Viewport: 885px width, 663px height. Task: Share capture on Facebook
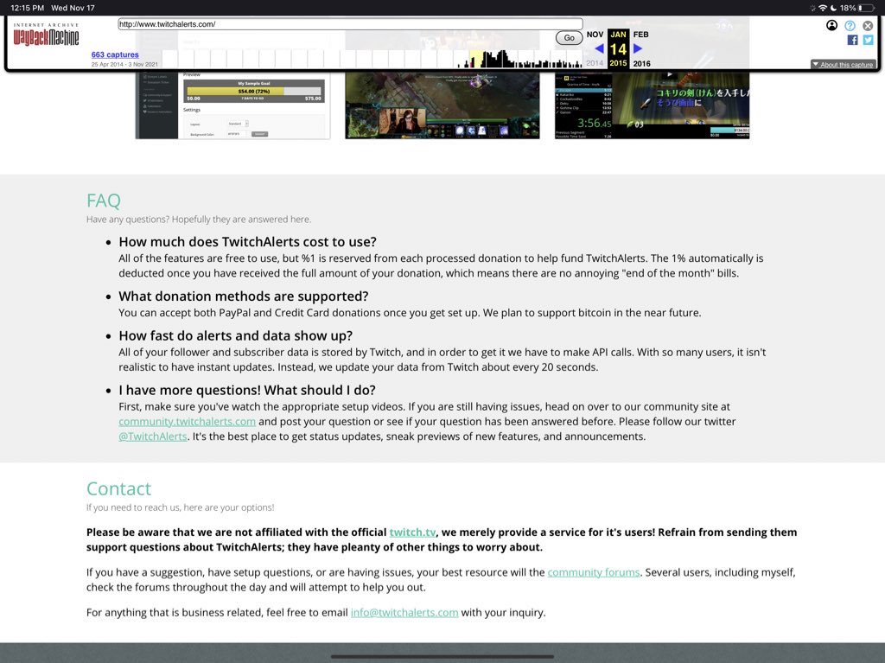click(853, 40)
